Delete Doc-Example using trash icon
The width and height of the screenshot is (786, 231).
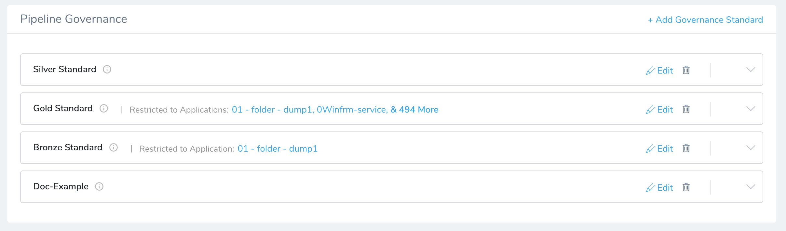click(686, 187)
